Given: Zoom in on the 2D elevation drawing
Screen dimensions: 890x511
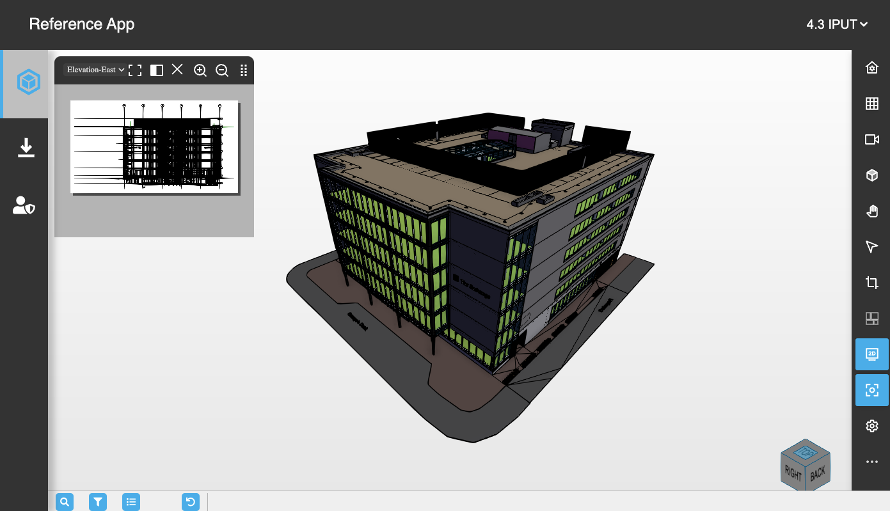Looking at the screenshot, I should (x=200, y=70).
